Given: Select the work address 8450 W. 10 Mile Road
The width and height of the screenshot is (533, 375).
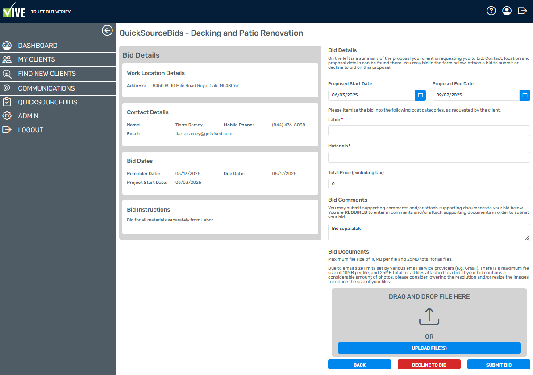Looking at the screenshot, I should pos(196,86).
